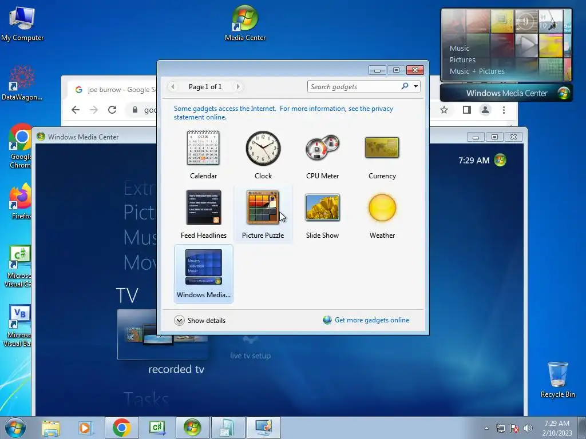
Task: Select the Weather gadget
Action: tap(382, 214)
